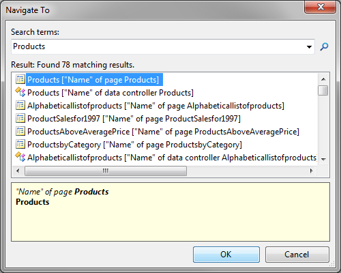Click the horizontal scrollbar right arrow
Viewport: 341px width, 273px height.
click(312, 171)
